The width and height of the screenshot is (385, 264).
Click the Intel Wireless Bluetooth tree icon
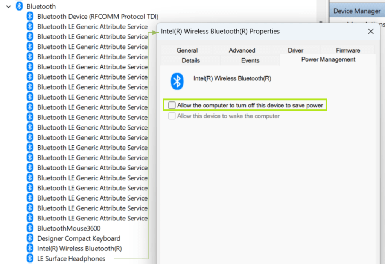pyautogui.click(x=30, y=249)
